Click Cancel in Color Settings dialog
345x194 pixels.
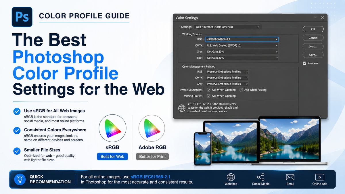[313, 38]
